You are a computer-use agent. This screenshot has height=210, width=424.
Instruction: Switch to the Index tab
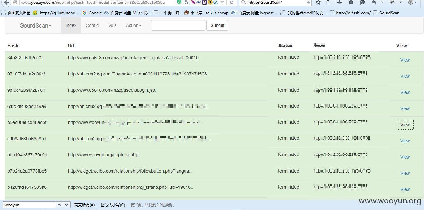[71, 25]
